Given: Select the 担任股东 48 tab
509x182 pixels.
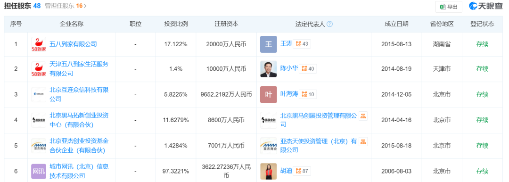Looking at the screenshot, I should (x=22, y=6).
